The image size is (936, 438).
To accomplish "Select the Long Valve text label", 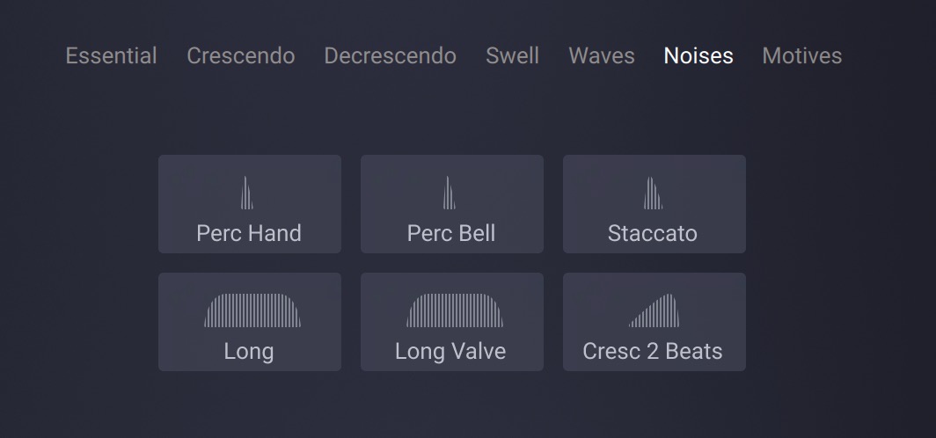I will click(x=450, y=351).
